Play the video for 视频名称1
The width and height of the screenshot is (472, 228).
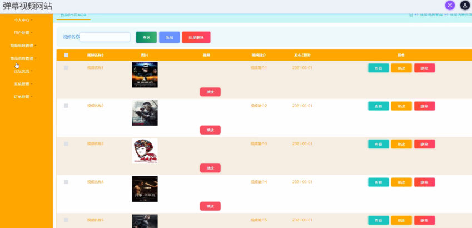210,92
